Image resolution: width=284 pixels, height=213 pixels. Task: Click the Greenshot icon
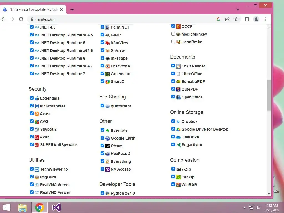coord(107,74)
